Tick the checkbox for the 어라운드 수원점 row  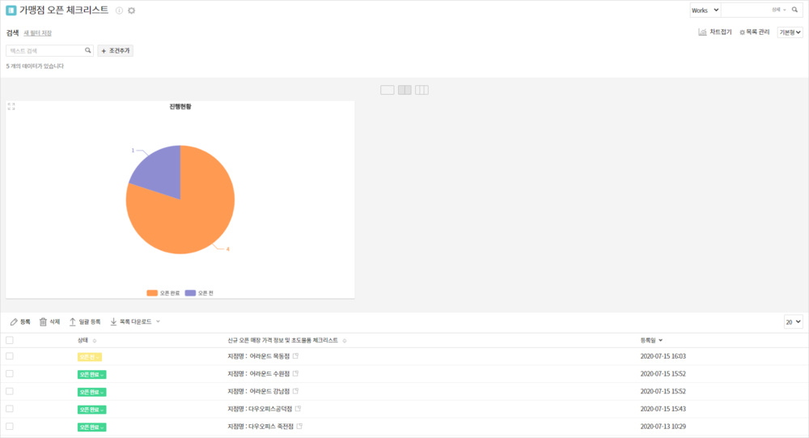10,373
